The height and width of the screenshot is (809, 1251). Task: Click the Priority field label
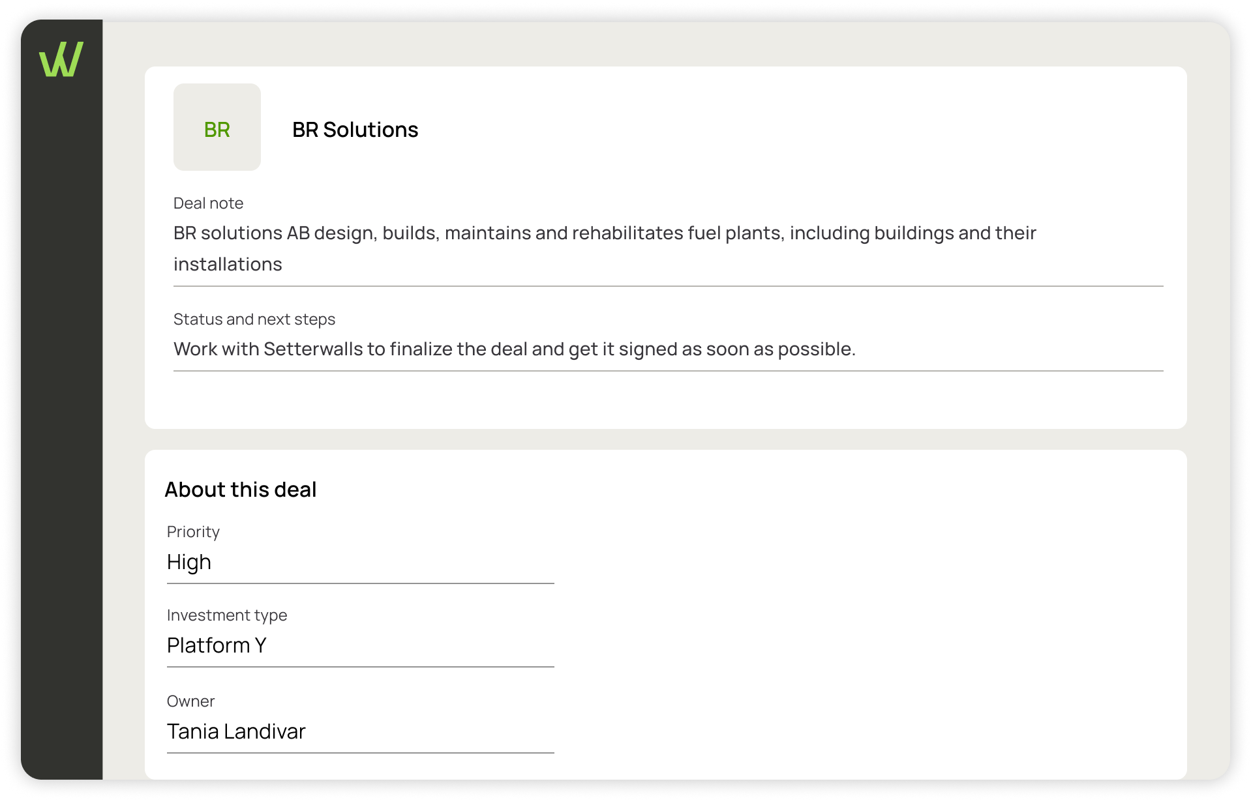193,532
